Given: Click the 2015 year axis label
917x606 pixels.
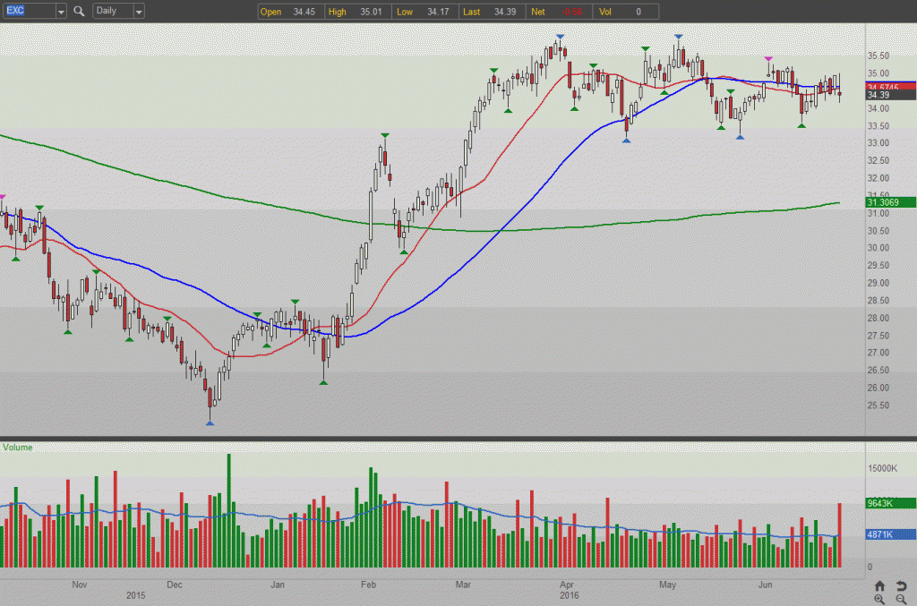Looking at the screenshot, I should tap(136, 595).
